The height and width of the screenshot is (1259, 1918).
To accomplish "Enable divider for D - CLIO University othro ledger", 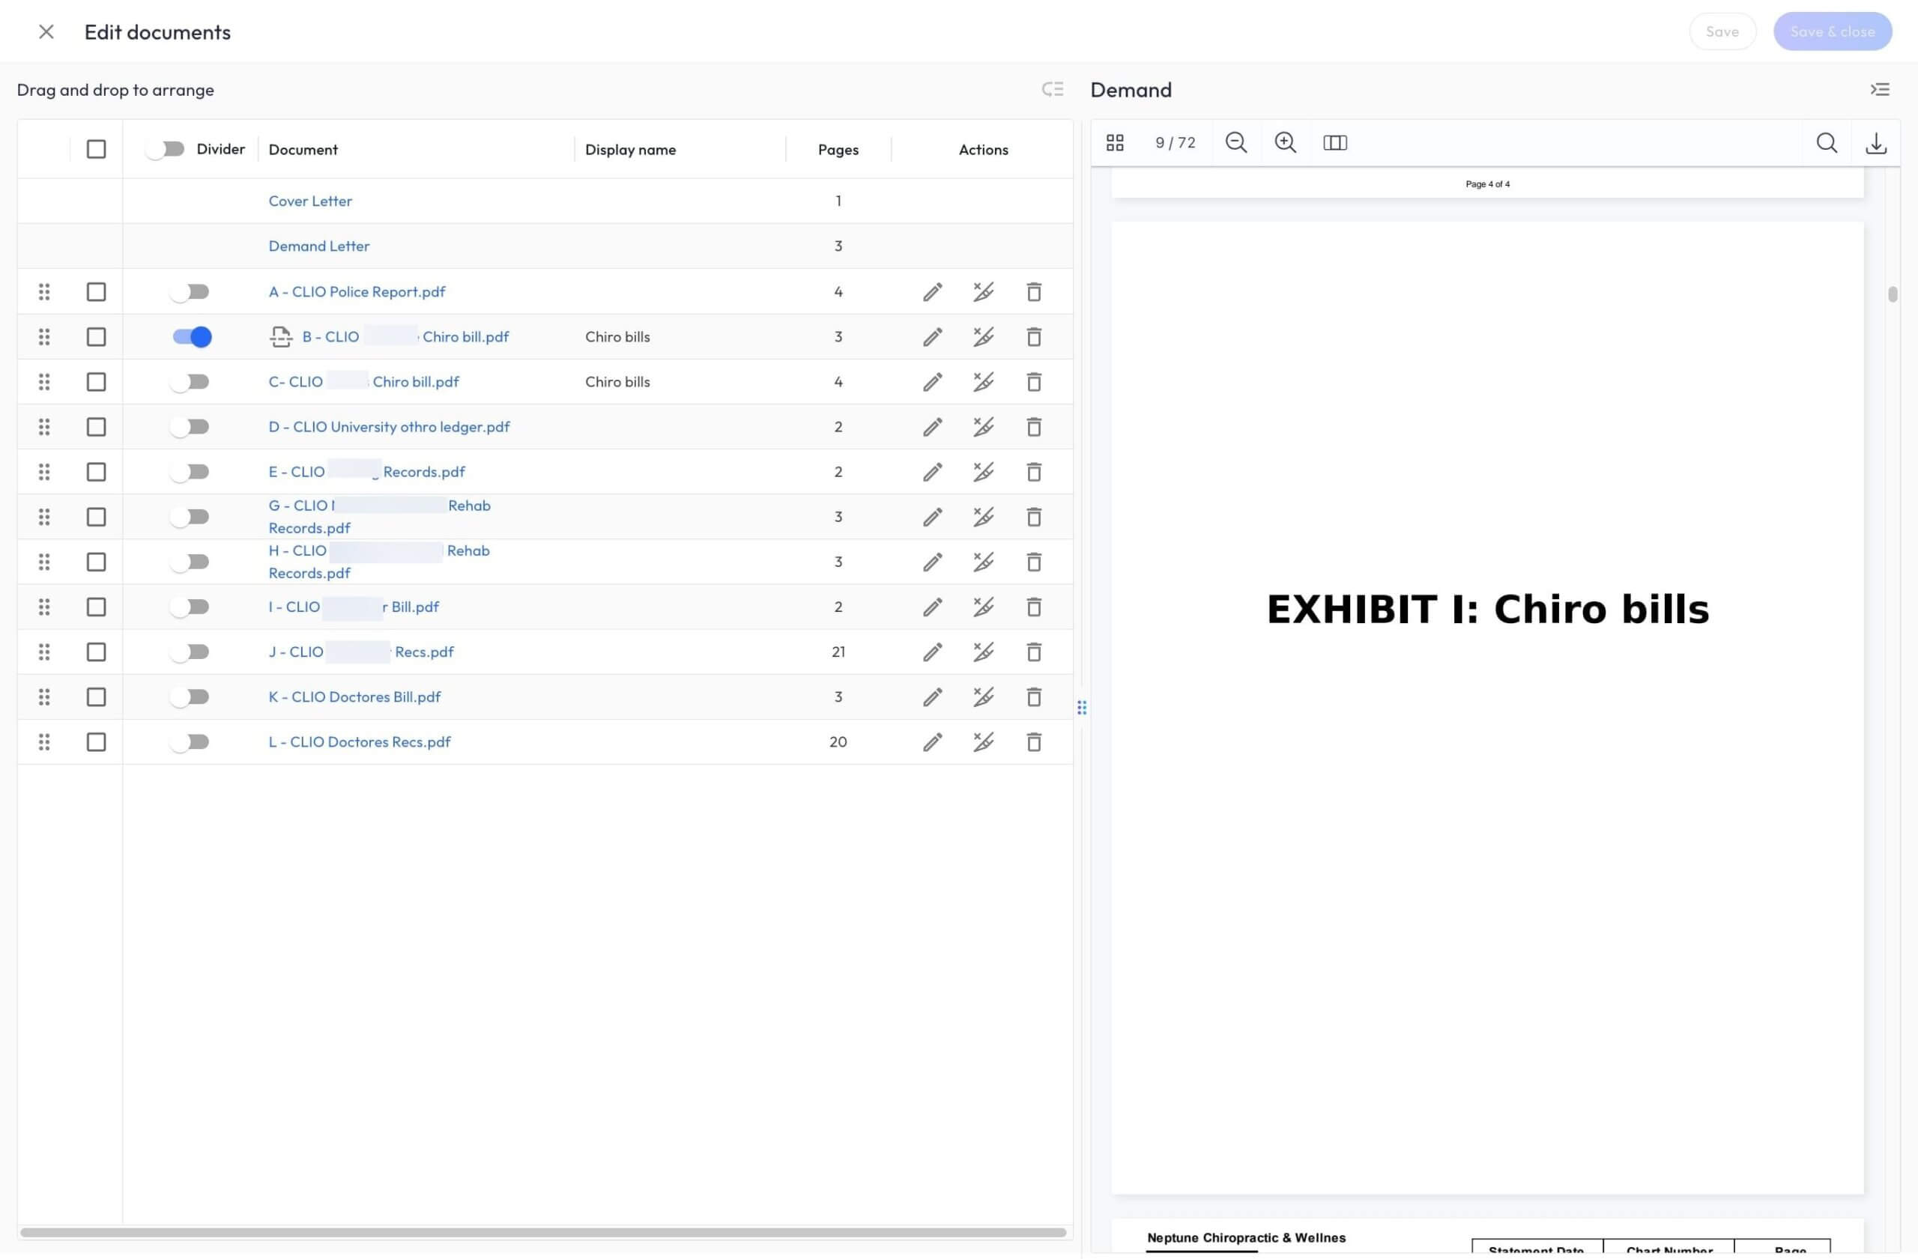I will pyautogui.click(x=190, y=427).
